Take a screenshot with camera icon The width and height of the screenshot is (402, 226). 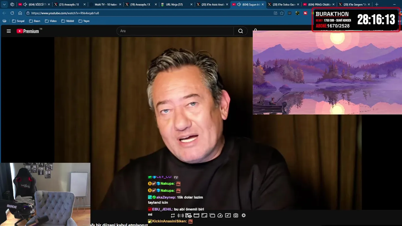[x=236, y=215]
